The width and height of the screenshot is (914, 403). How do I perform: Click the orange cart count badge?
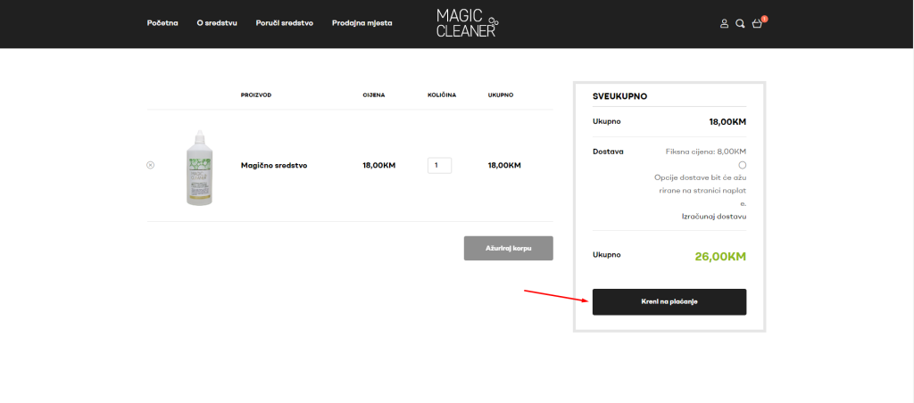click(x=764, y=18)
